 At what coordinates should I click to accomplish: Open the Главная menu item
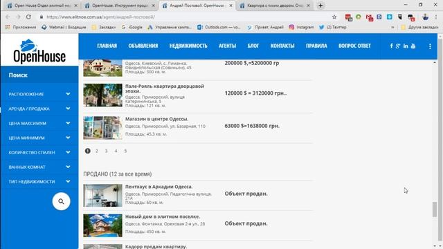(x=107, y=46)
